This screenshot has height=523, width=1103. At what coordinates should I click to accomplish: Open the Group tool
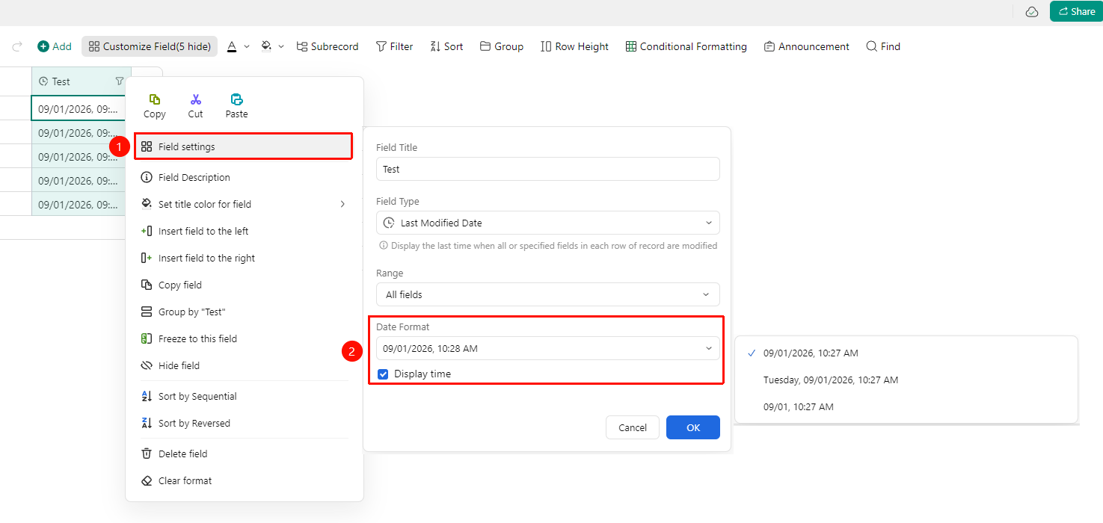click(502, 46)
